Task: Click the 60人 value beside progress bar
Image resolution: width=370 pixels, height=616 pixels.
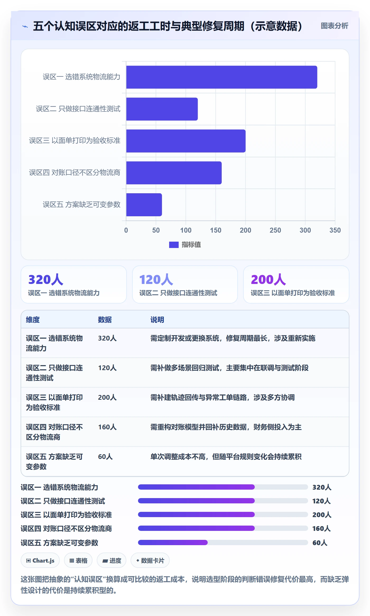Action: coord(320,543)
